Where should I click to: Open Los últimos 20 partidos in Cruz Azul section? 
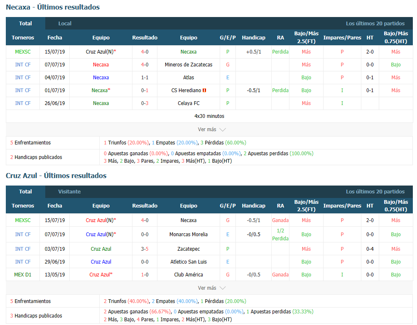pyautogui.click(x=375, y=192)
